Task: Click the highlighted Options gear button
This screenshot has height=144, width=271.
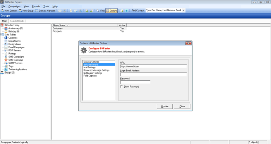Action: tap(111, 11)
